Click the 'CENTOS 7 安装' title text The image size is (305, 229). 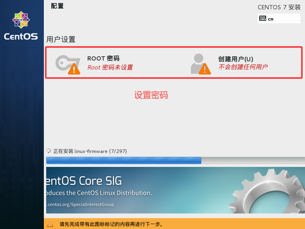point(279,7)
